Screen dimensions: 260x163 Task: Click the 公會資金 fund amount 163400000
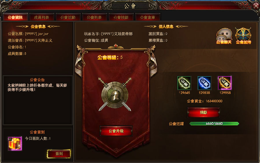tap(214, 101)
